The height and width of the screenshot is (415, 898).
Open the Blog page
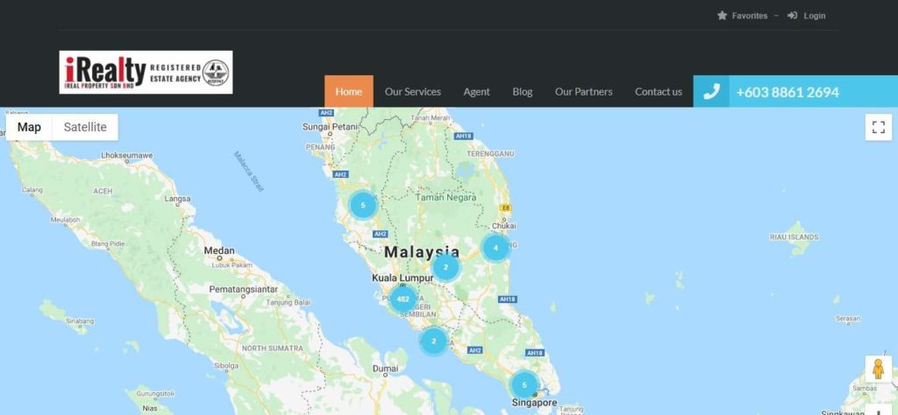pyautogui.click(x=523, y=91)
